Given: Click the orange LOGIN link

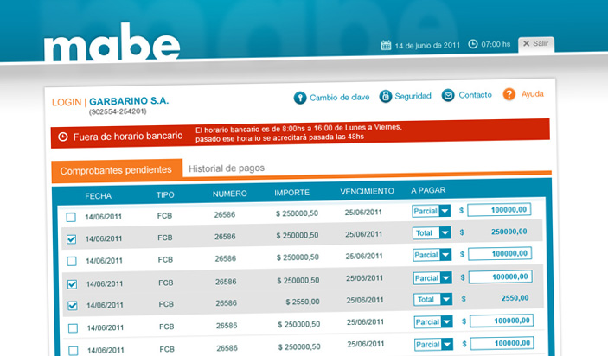Looking at the screenshot, I should pos(67,101).
